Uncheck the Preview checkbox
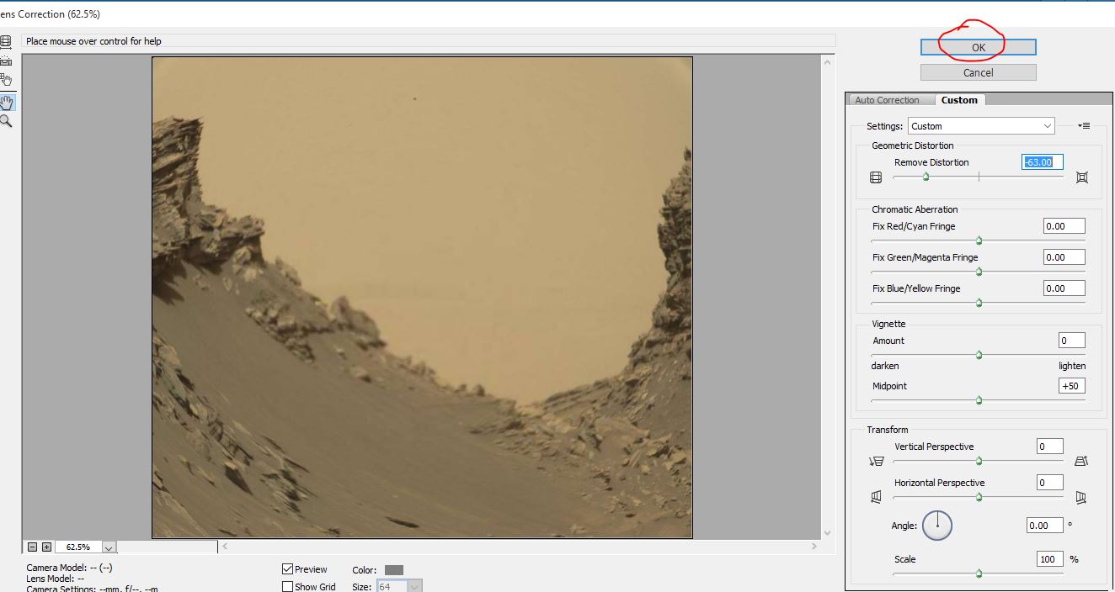Screen dimensions: 1115x592 288,569
